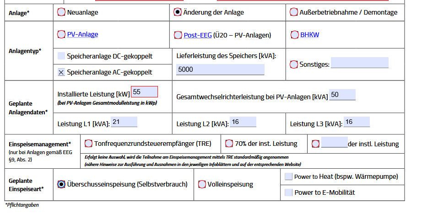The image size is (422, 219).
Task: Click the Leistung L2 input field
Action: pos(243,122)
